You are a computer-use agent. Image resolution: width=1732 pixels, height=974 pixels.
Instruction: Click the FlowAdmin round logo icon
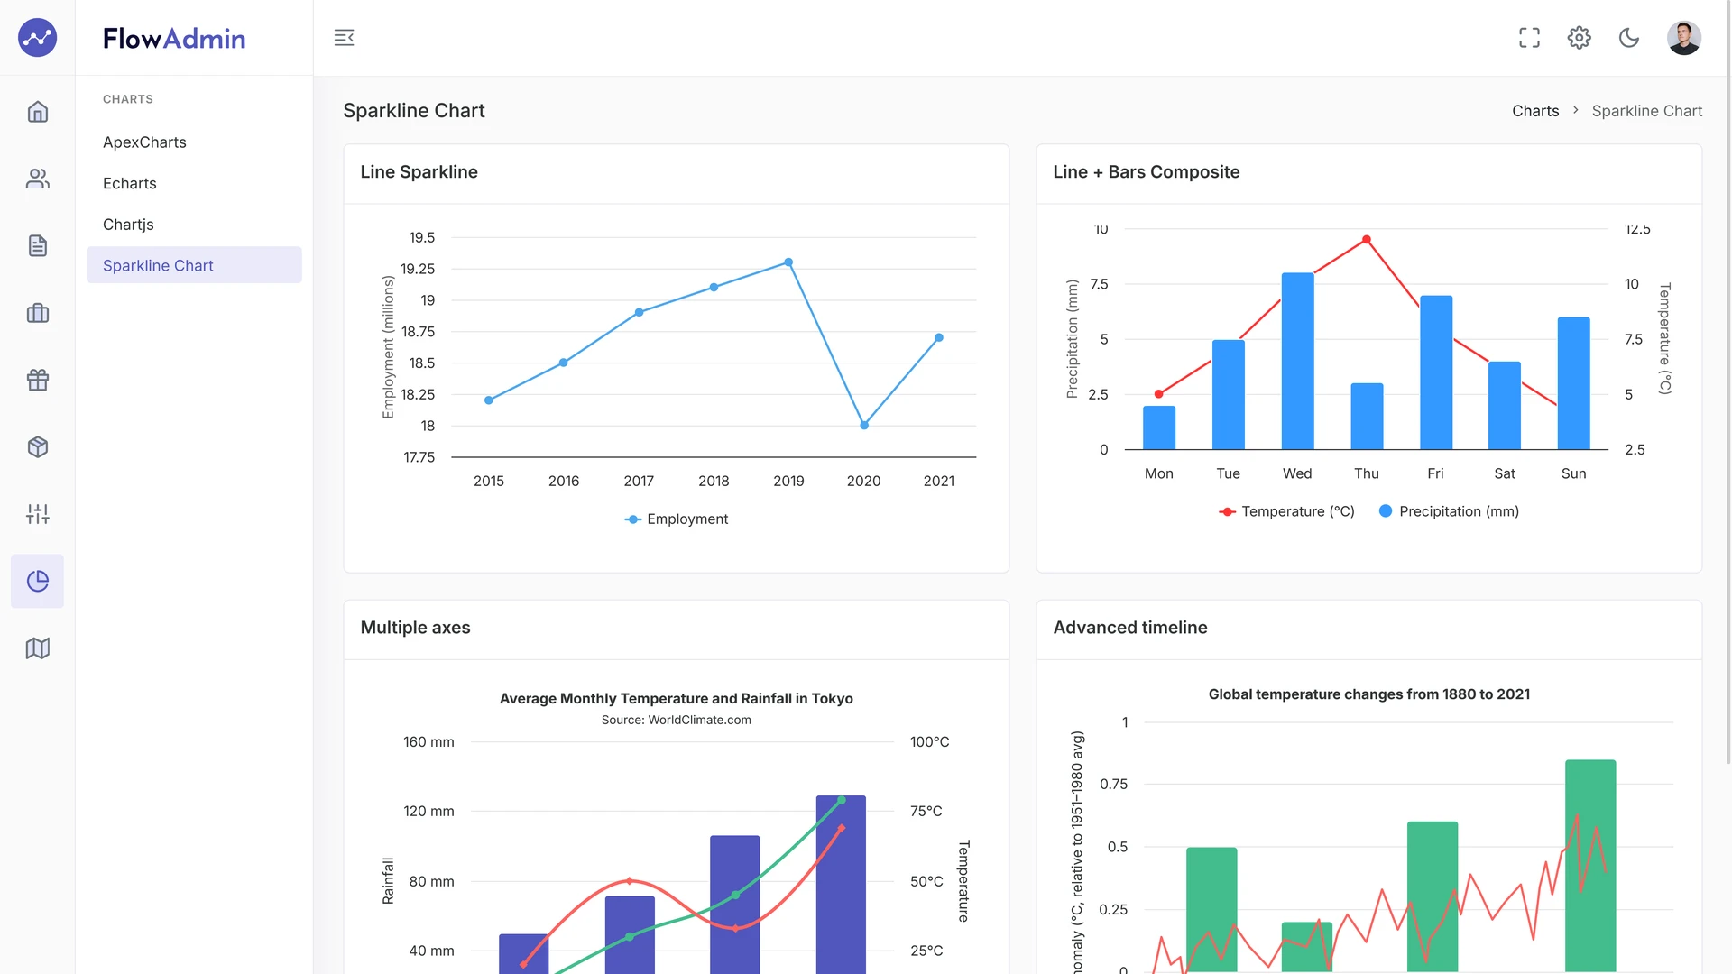pos(37,38)
